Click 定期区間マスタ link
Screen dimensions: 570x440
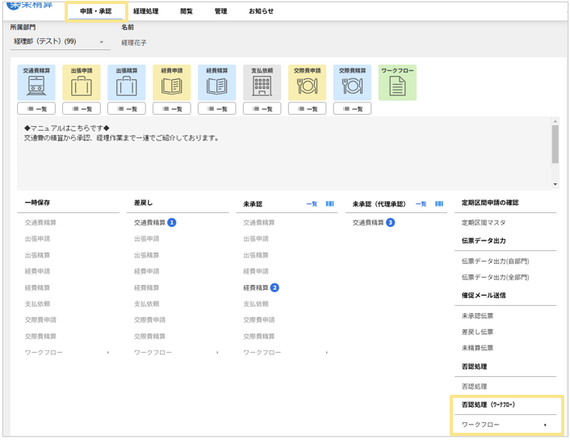pos(484,223)
